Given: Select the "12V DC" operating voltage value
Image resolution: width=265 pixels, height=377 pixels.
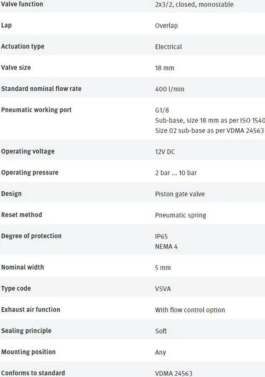Looking at the screenshot, I should click(165, 152).
